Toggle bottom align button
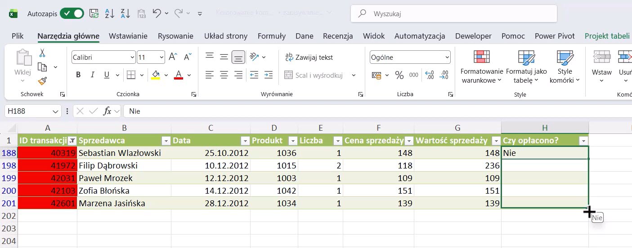This screenshot has width=632, height=248. click(238, 57)
